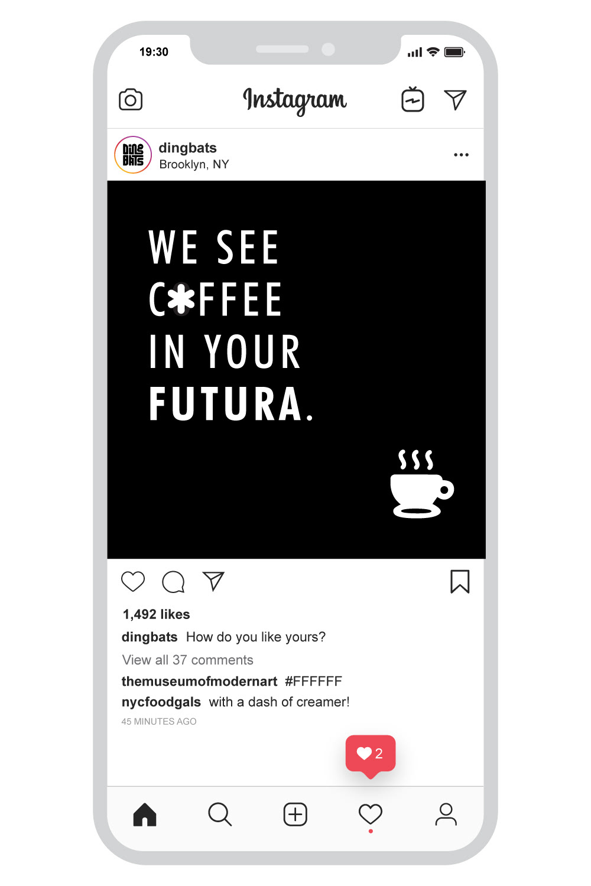Open comments via speech bubble icon

(x=173, y=582)
